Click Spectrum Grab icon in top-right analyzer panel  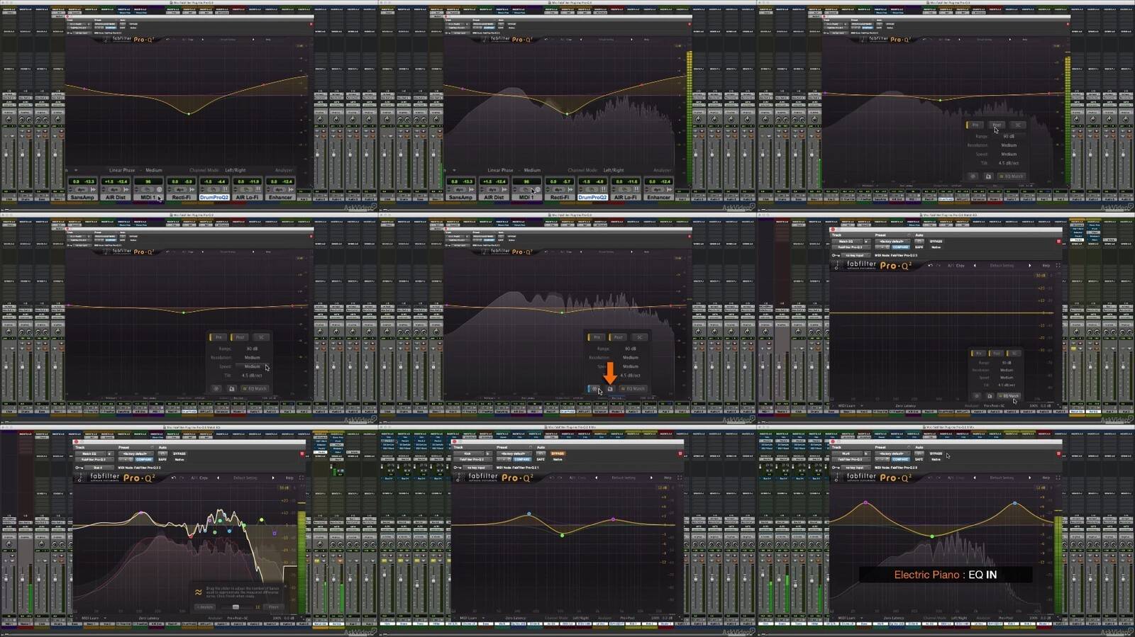[x=988, y=176]
